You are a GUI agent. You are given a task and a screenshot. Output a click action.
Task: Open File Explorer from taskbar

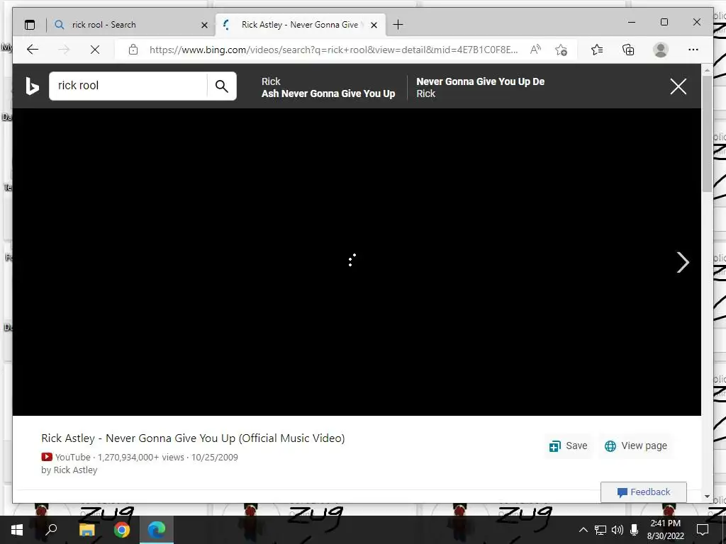pyautogui.click(x=86, y=530)
